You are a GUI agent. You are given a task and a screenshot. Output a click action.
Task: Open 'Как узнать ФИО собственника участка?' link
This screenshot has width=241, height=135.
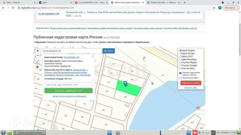(x=180, y=28)
